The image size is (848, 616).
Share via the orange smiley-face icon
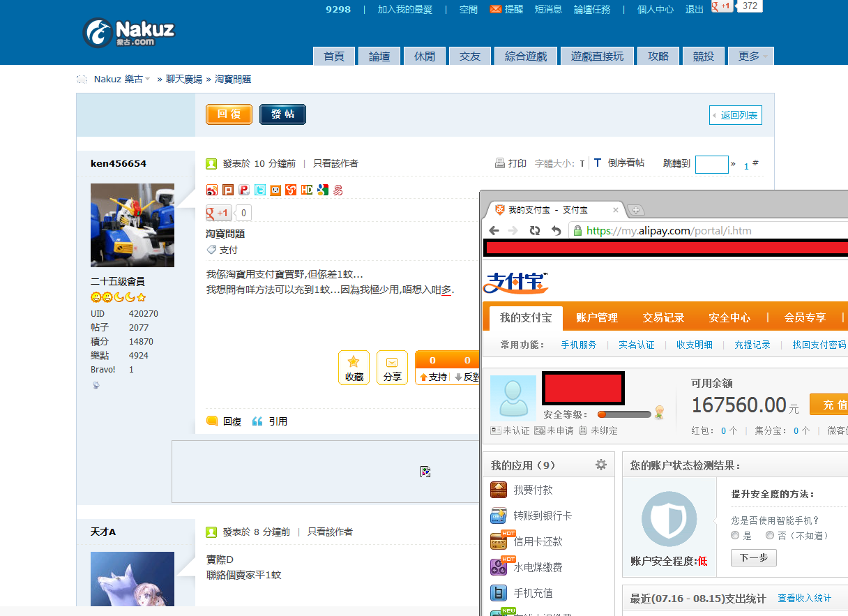coord(275,190)
